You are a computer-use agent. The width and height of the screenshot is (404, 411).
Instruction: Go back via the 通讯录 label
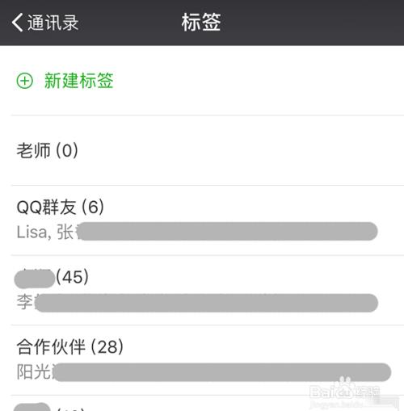coord(53,23)
